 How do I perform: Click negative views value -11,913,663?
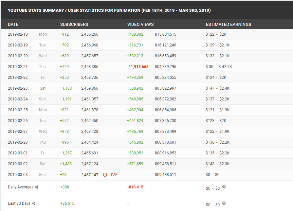click(x=138, y=67)
